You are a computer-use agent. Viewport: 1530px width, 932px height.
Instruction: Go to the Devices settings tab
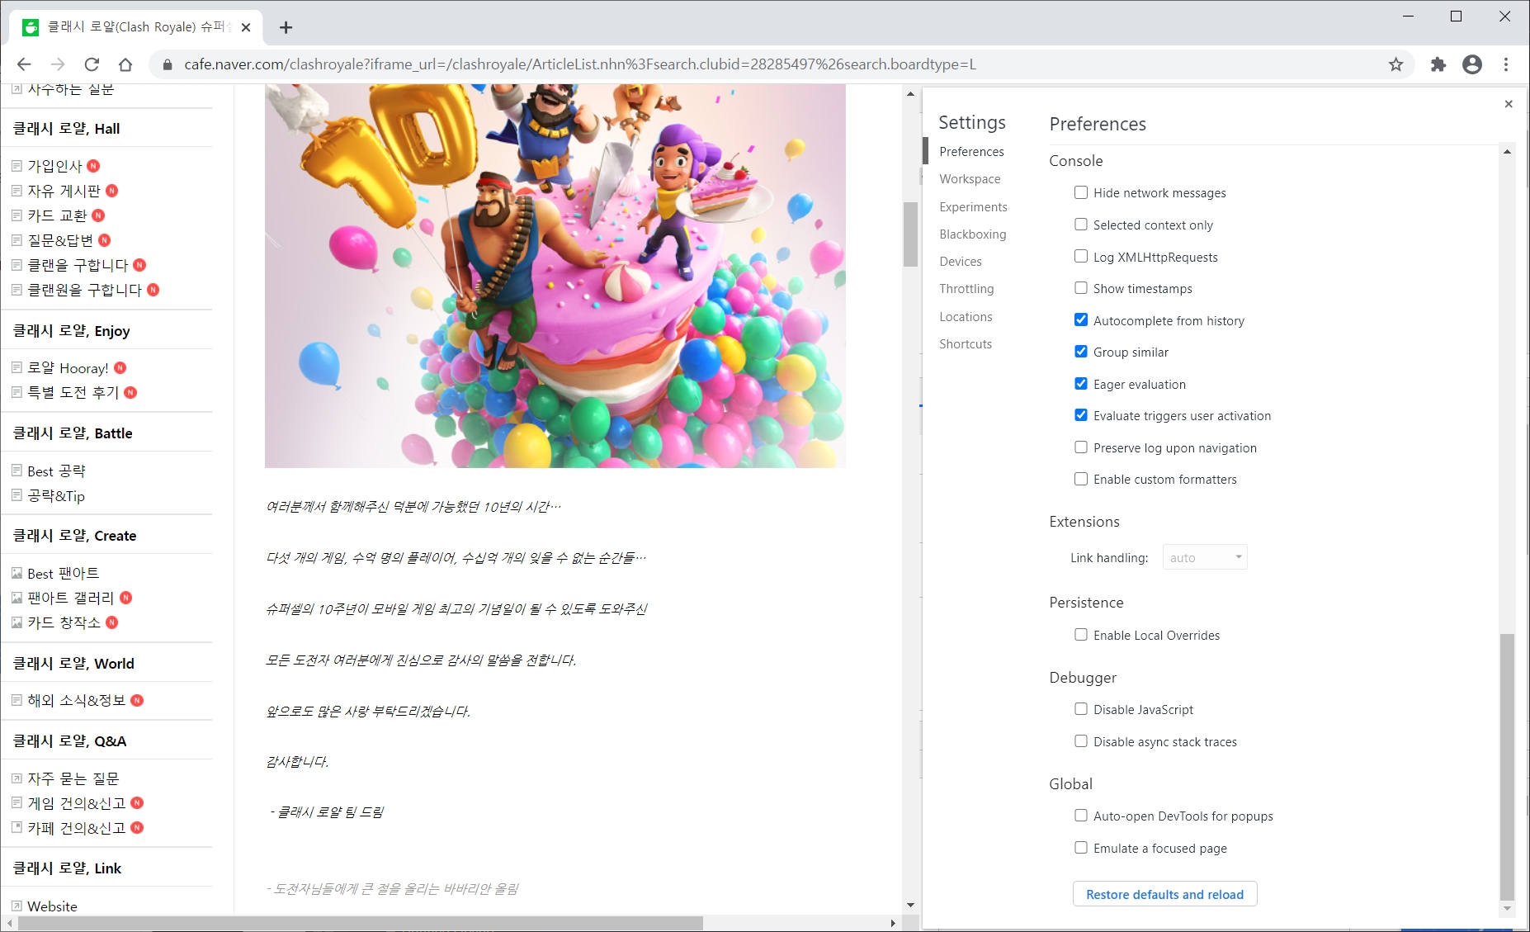click(961, 262)
